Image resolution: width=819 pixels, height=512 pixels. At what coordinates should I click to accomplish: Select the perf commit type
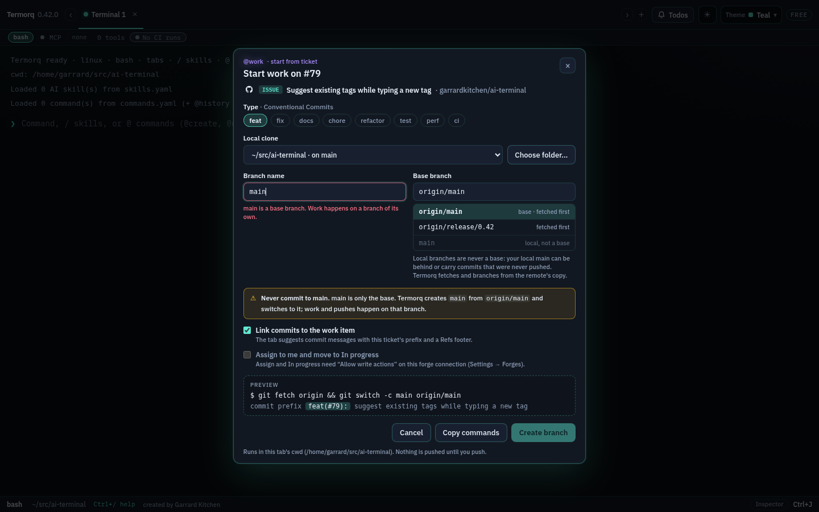(433, 121)
